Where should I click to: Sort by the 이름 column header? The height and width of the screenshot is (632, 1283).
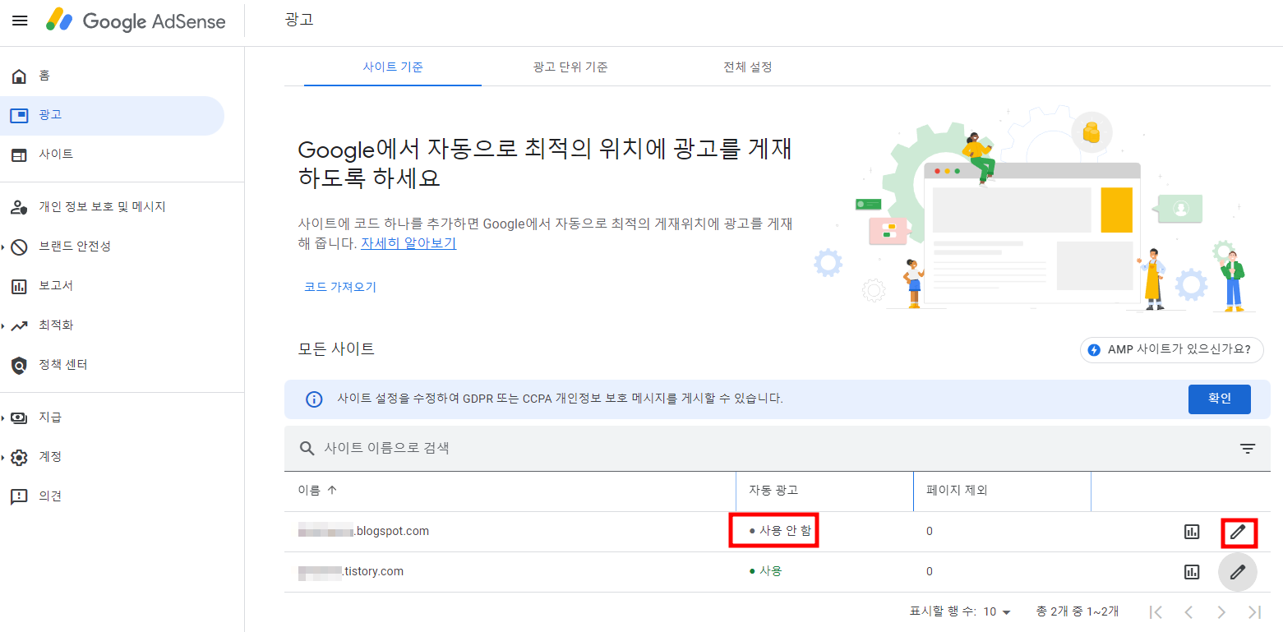(317, 490)
